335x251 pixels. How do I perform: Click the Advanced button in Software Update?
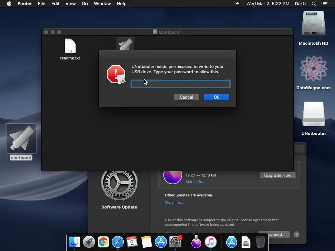pyautogui.click(x=279, y=234)
